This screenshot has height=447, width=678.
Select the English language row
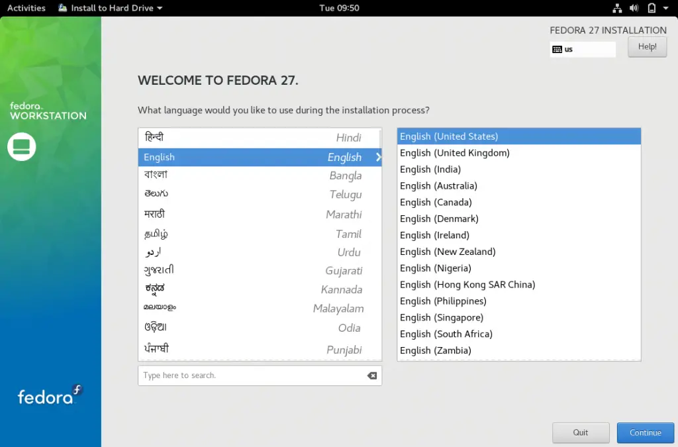pos(260,157)
